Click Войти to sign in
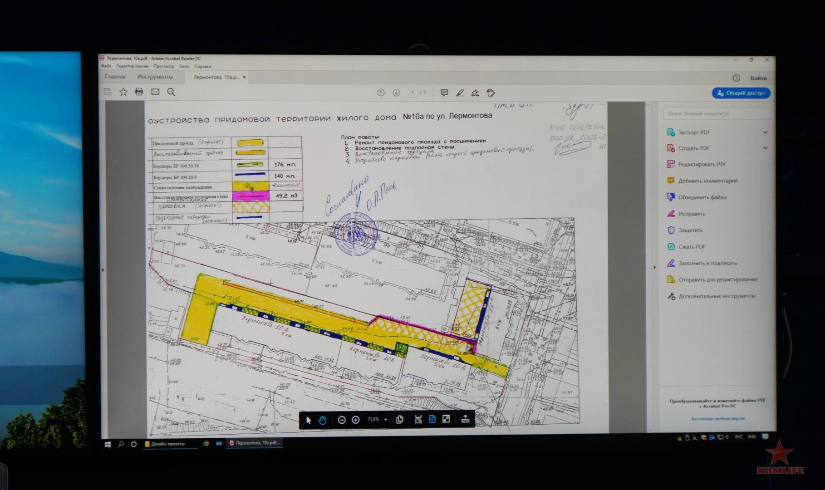Viewport: 825px width, 490px height. click(758, 78)
